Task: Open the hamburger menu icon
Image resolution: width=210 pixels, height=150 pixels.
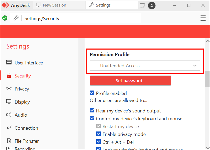Action: click(x=203, y=18)
